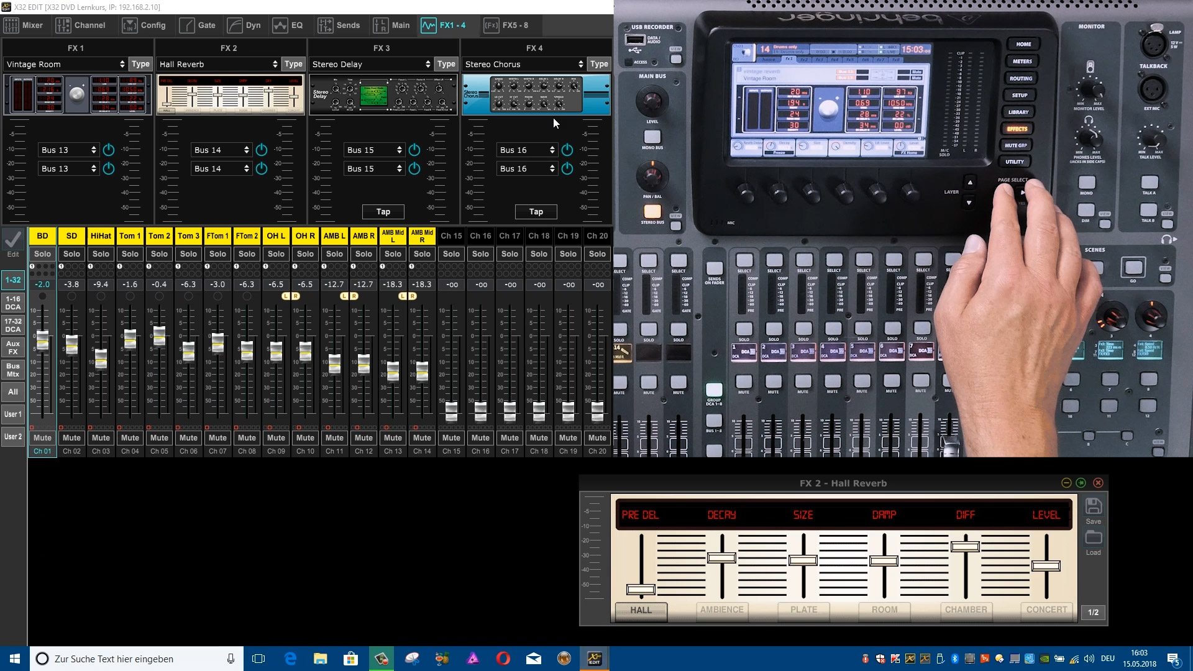
Task: Open the Stereo Delay effect selector
Action: pyautogui.click(x=371, y=64)
